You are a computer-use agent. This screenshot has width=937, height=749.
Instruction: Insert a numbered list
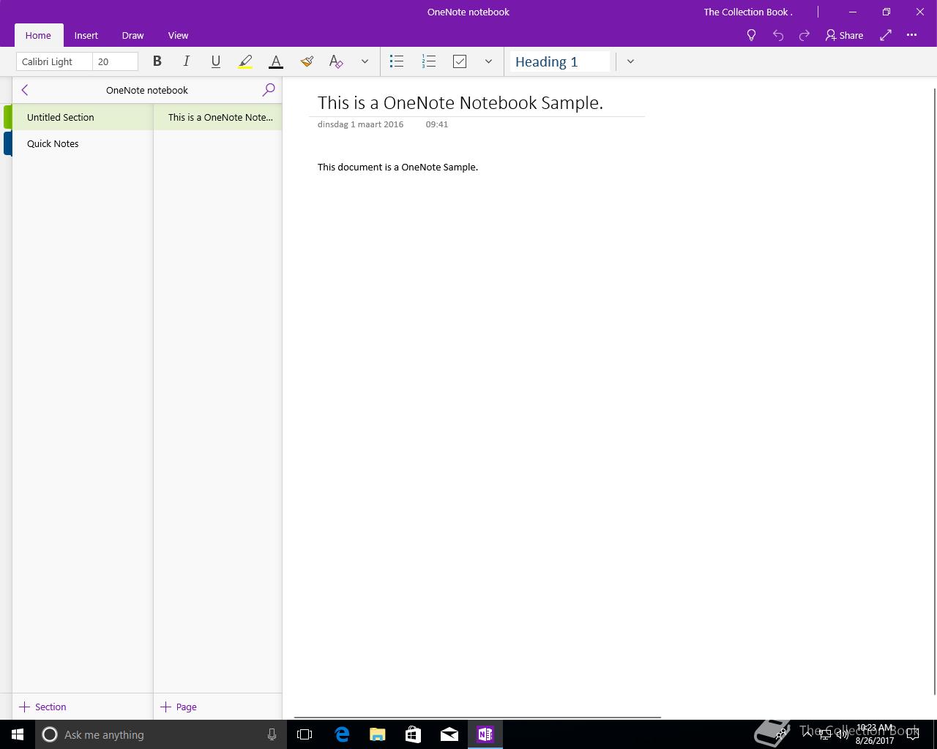429,61
